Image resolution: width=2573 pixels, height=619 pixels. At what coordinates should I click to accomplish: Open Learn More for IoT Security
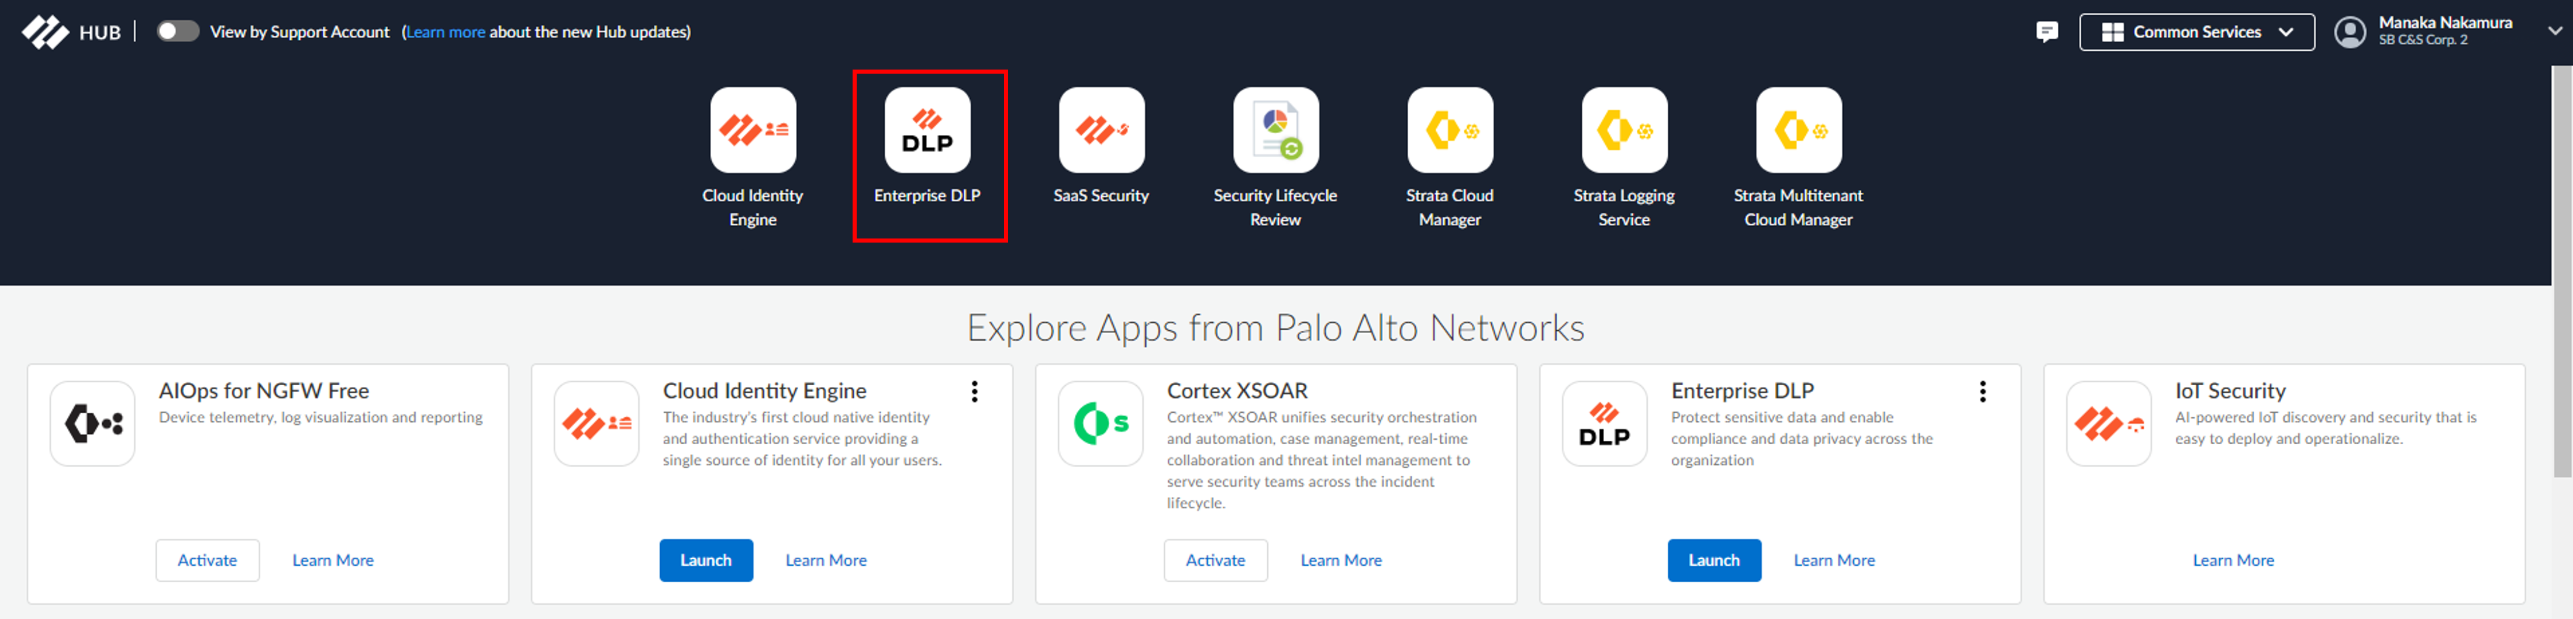pos(2233,560)
